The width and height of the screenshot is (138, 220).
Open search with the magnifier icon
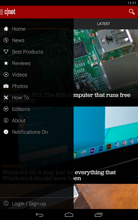coord(132,12)
